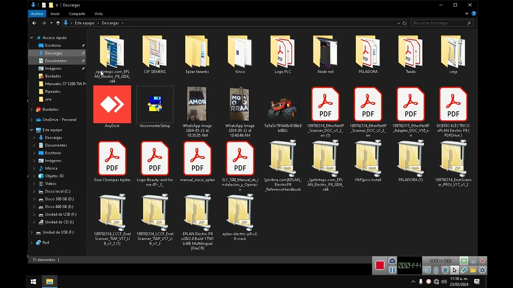Collapse the Este equipo tree node

[x=32, y=130]
